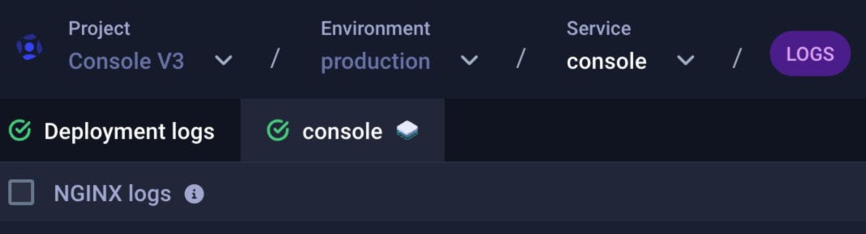Image resolution: width=866 pixels, height=234 pixels.
Task: Expand the Console V3 project chevron
Action: coord(223,60)
